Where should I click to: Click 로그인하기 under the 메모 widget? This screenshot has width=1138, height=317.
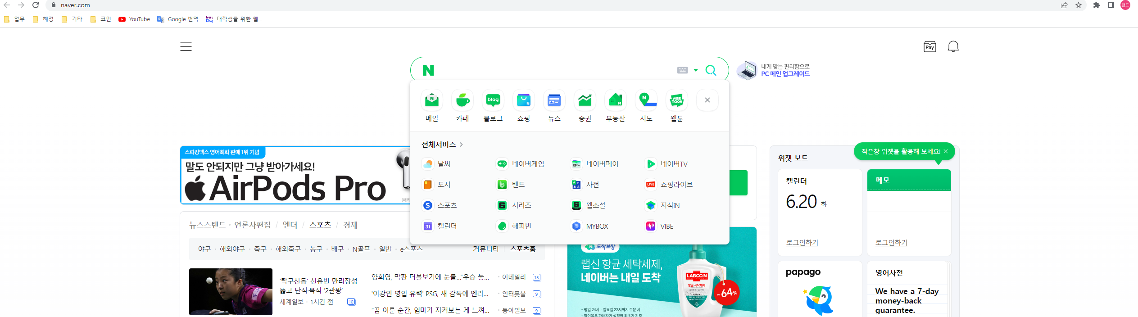(x=891, y=242)
